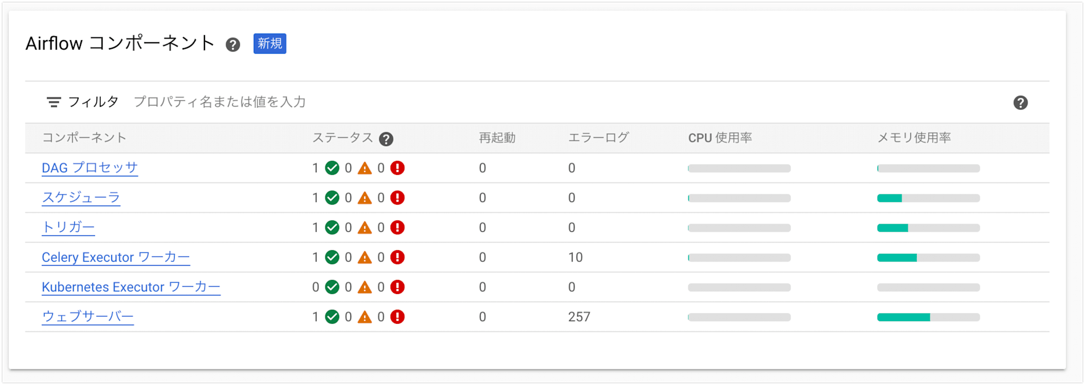This screenshot has width=1085, height=385.
Task: Click green check icon in Celery Executor row
Action: coord(332,257)
